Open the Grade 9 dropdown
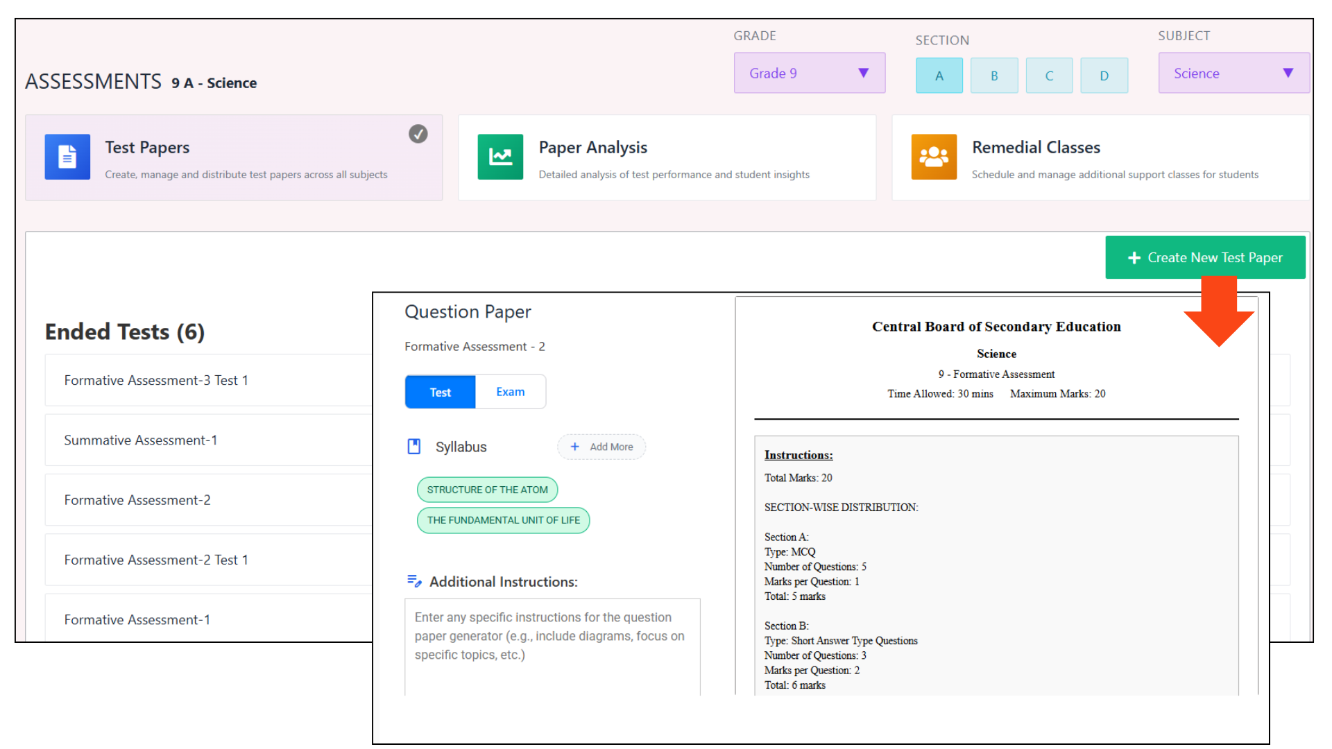Viewport: 1332px width, 749px height. 809,73
